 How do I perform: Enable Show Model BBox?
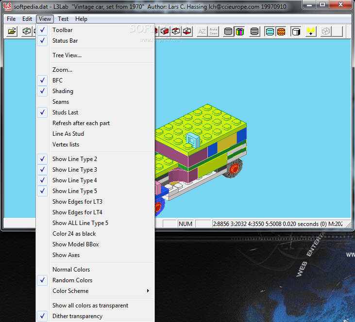coord(95,244)
